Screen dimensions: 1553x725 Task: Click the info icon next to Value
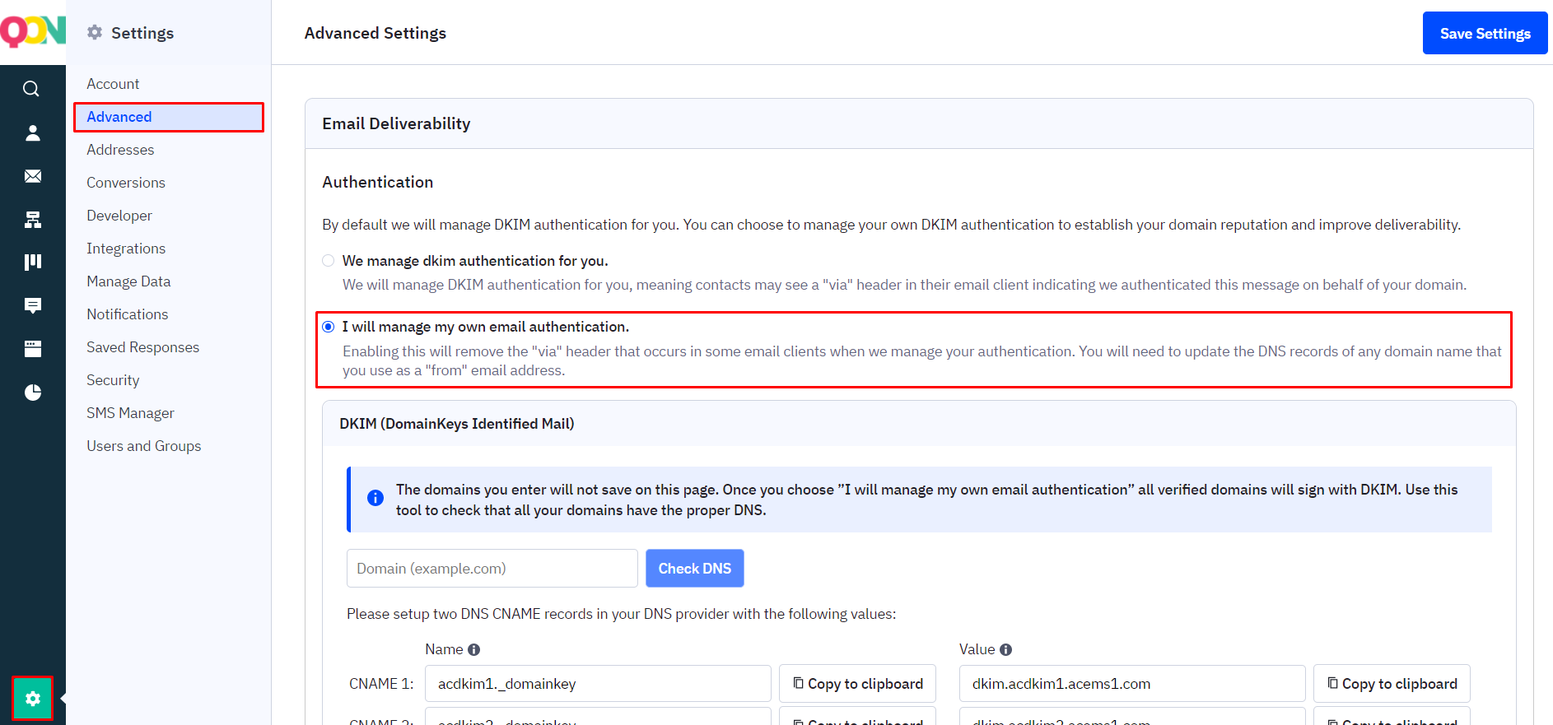[1005, 649]
